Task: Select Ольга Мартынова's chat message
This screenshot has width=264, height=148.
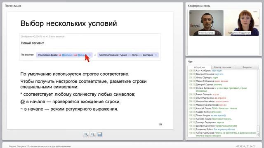Action: 207,98
